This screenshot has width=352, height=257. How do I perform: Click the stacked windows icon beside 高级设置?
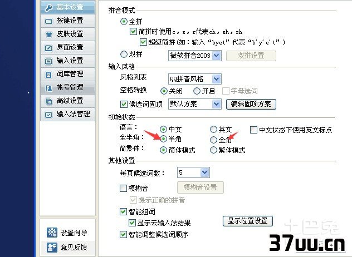(x=48, y=101)
